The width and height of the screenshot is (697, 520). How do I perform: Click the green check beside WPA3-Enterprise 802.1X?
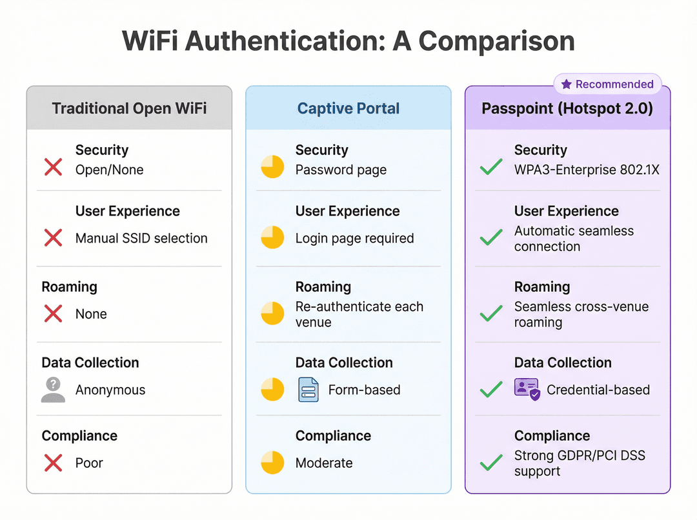(491, 167)
